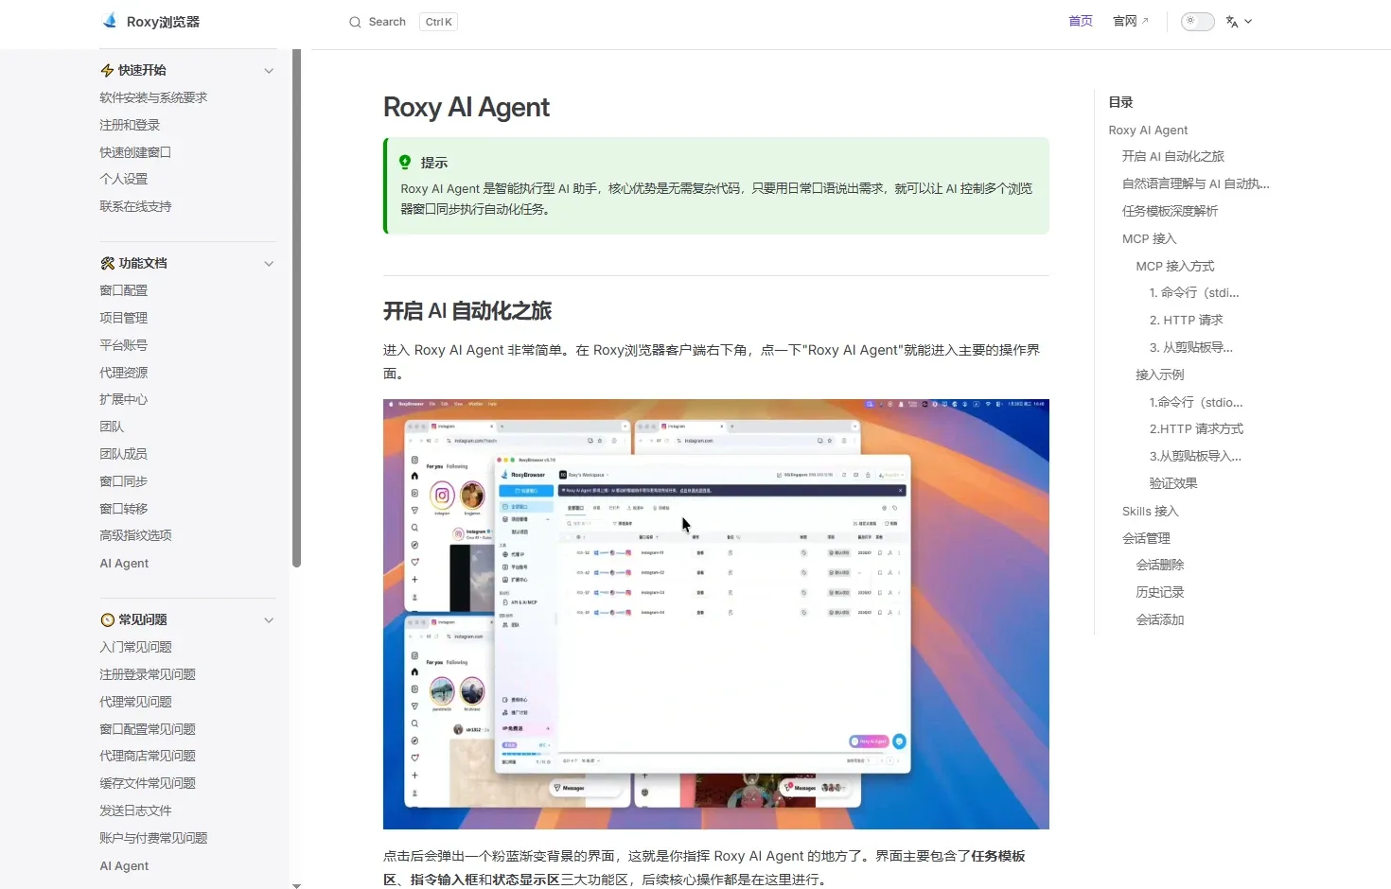Viewport: 1391px width, 889px height.
Task: Click the sidebar vertical scrollbar
Action: 296,308
